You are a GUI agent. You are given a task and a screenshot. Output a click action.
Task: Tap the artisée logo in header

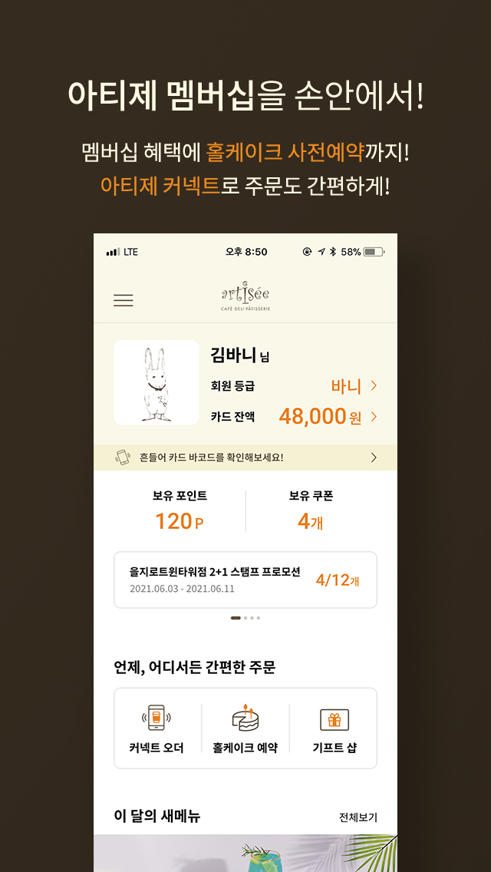tap(245, 298)
